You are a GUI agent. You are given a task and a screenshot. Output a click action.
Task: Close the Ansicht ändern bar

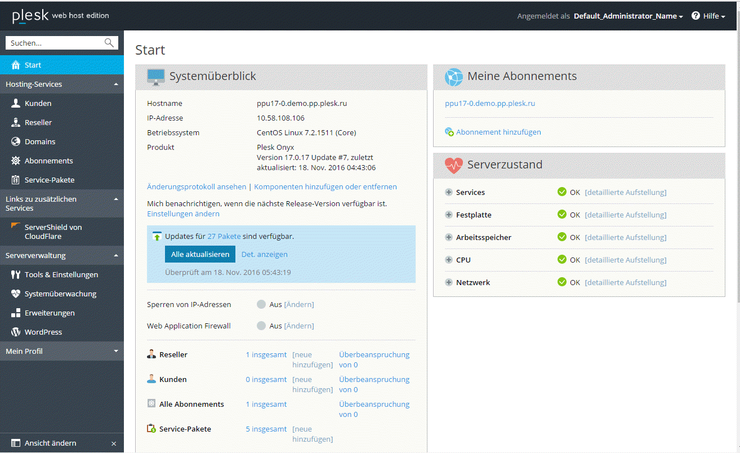pos(114,443)
